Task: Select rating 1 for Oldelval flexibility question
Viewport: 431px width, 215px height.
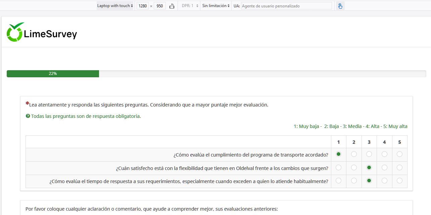Action: tap(338, 167)
